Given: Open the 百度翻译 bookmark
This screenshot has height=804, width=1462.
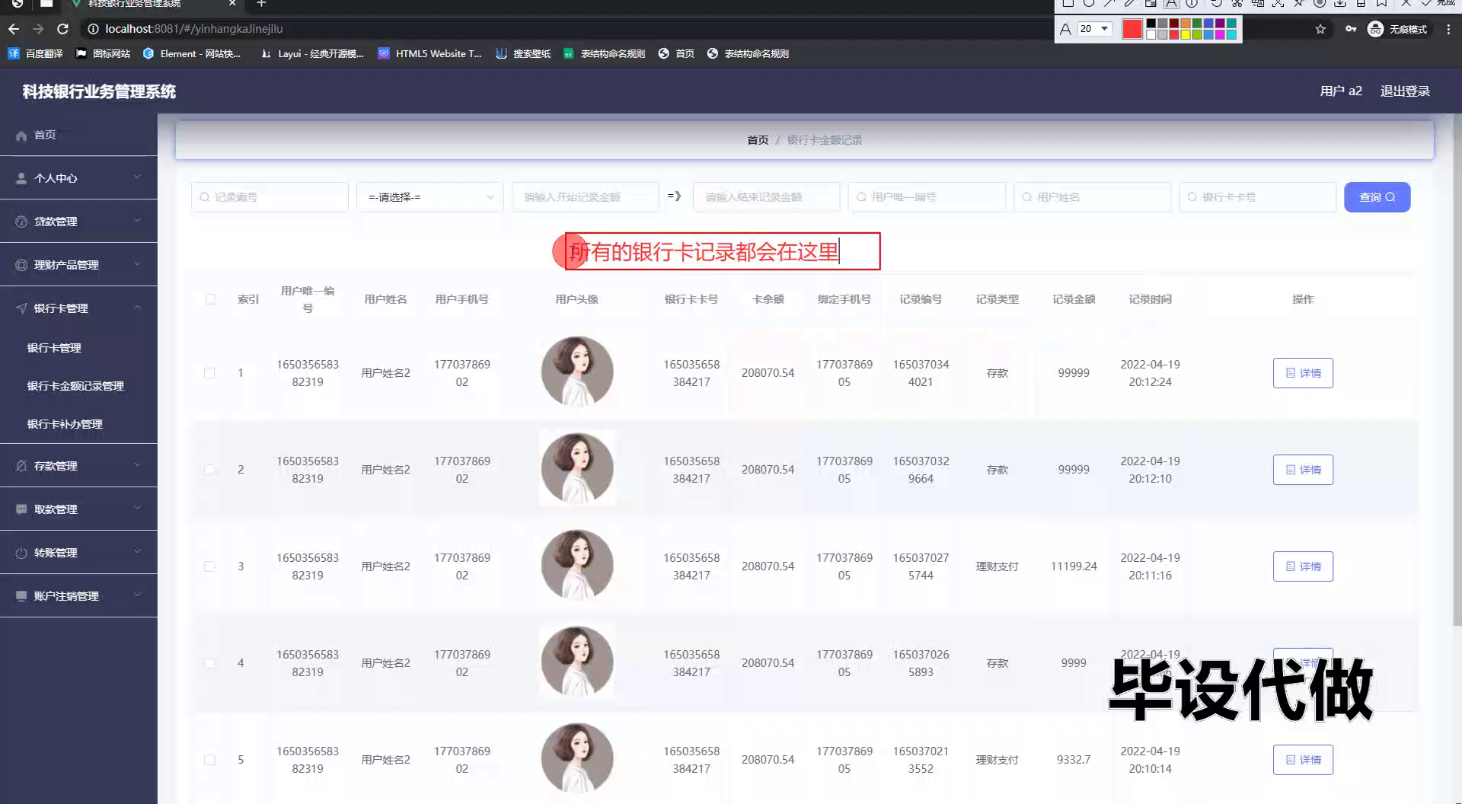Looking at the screenshot, I should coord(36,53).
